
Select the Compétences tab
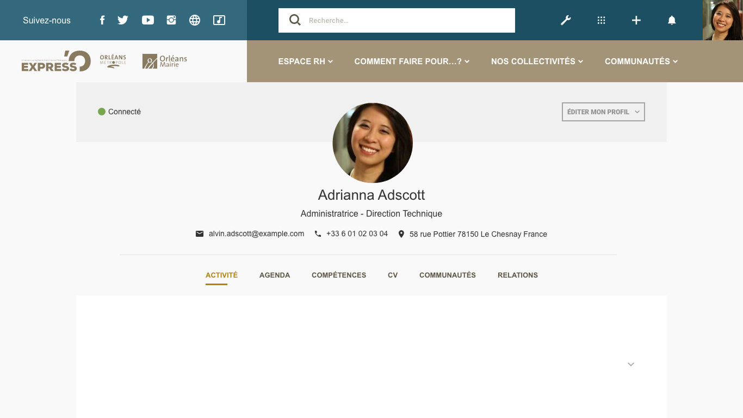[x=339, y=275]
